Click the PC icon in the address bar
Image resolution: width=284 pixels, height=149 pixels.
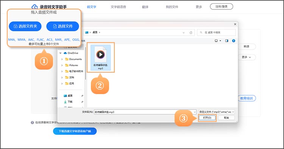(x=87, y=32)
